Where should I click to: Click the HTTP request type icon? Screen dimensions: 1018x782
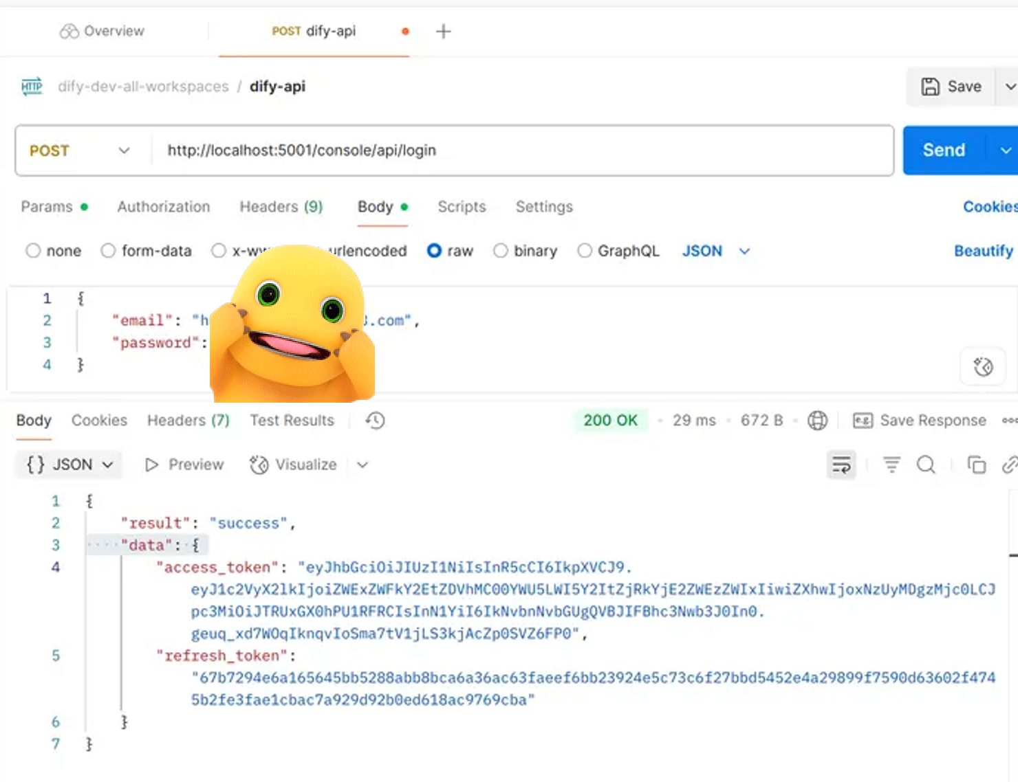pos(32,86)
